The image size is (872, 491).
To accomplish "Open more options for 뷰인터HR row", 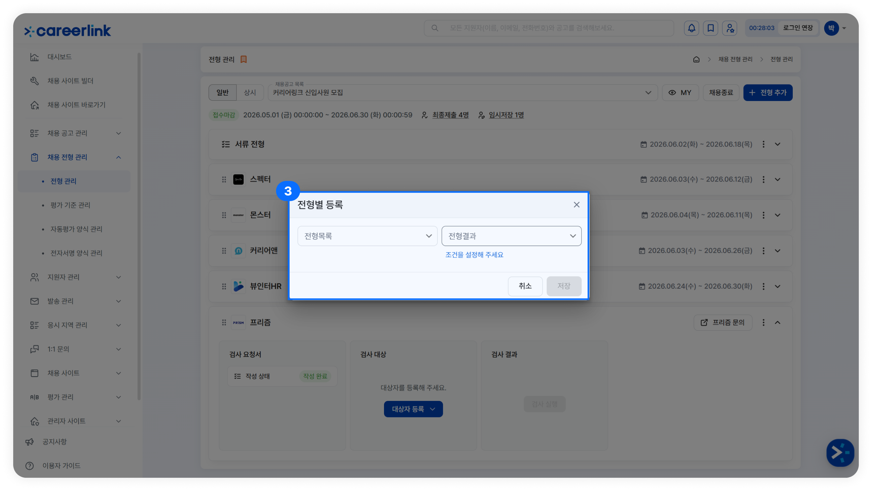I will (x=763, y=287).
